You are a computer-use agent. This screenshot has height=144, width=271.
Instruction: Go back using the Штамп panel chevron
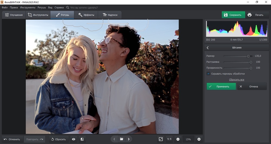pos(208,48)
